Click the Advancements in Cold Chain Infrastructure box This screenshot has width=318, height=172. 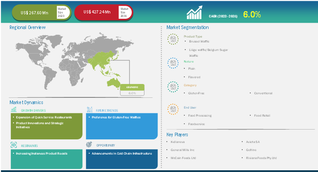(x=122, y=159)
